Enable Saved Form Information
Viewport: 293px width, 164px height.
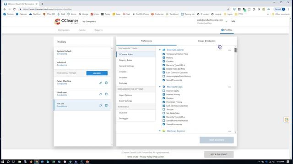point(164,120)
